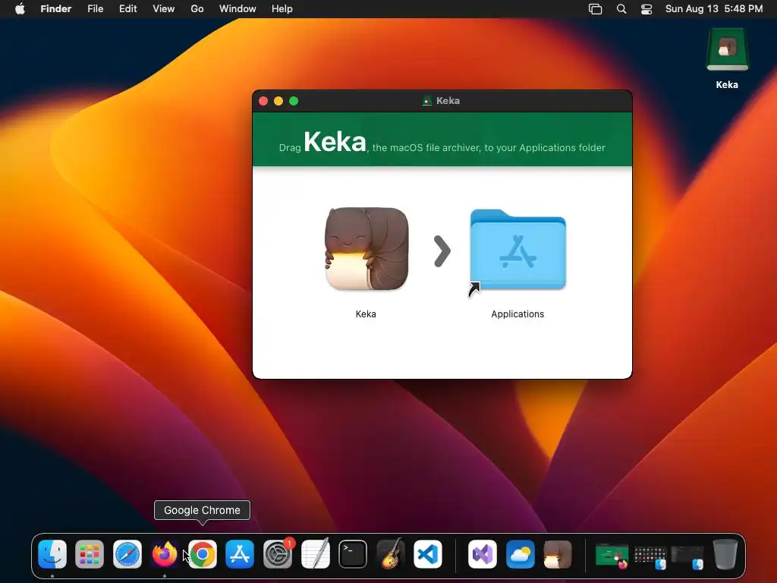Open the Weather app from the Dock

[520, 553]
